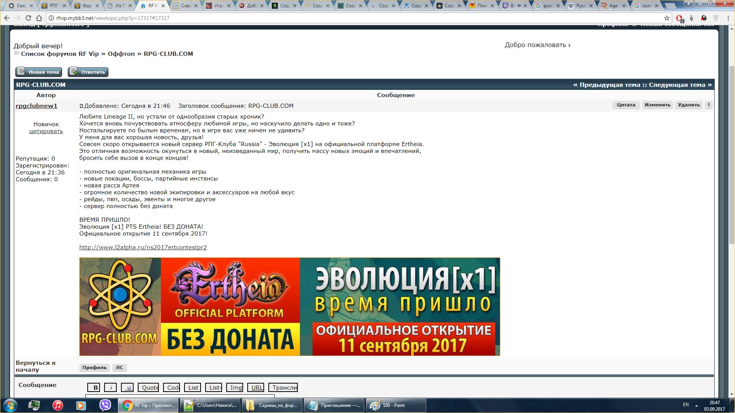Click Вернуться к началу link

[x=36, y=366]
